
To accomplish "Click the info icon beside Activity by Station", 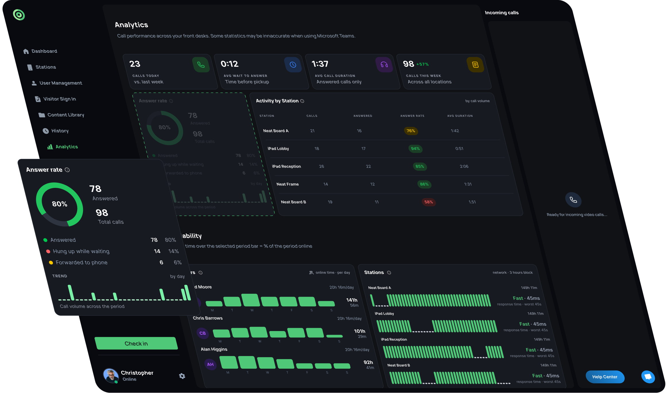I will coord(302,101).
